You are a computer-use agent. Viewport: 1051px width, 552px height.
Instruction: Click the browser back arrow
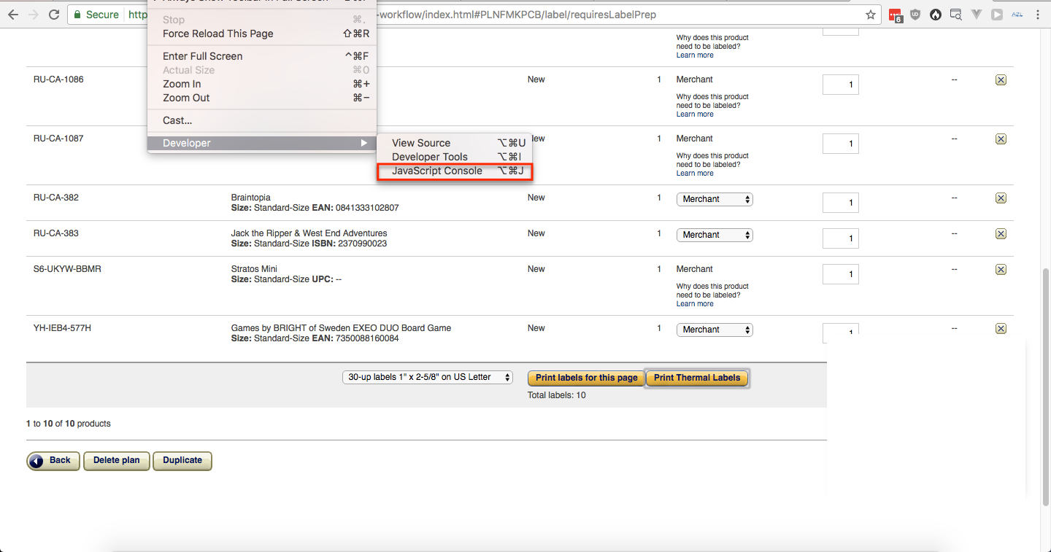pos(13,15)
